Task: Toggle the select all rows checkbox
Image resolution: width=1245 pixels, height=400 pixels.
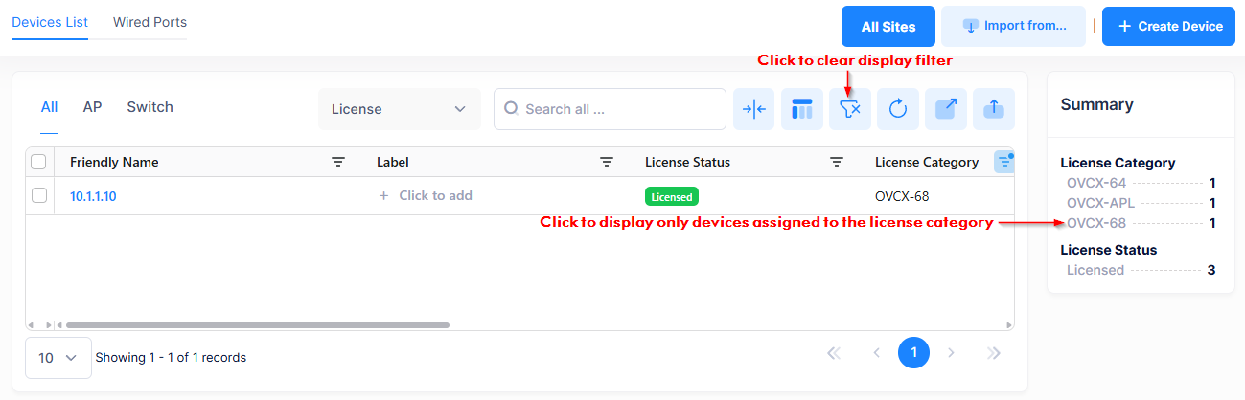Action: point(39,163)
